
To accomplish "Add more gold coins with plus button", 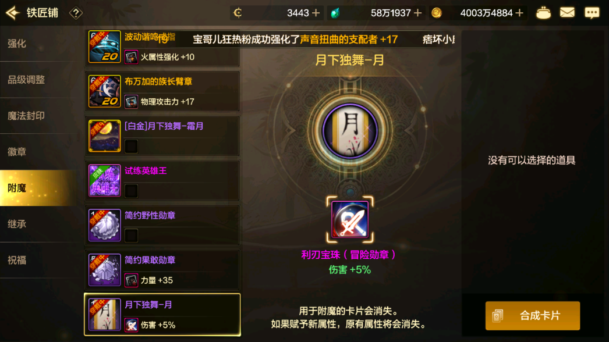I will click(519, 13).
